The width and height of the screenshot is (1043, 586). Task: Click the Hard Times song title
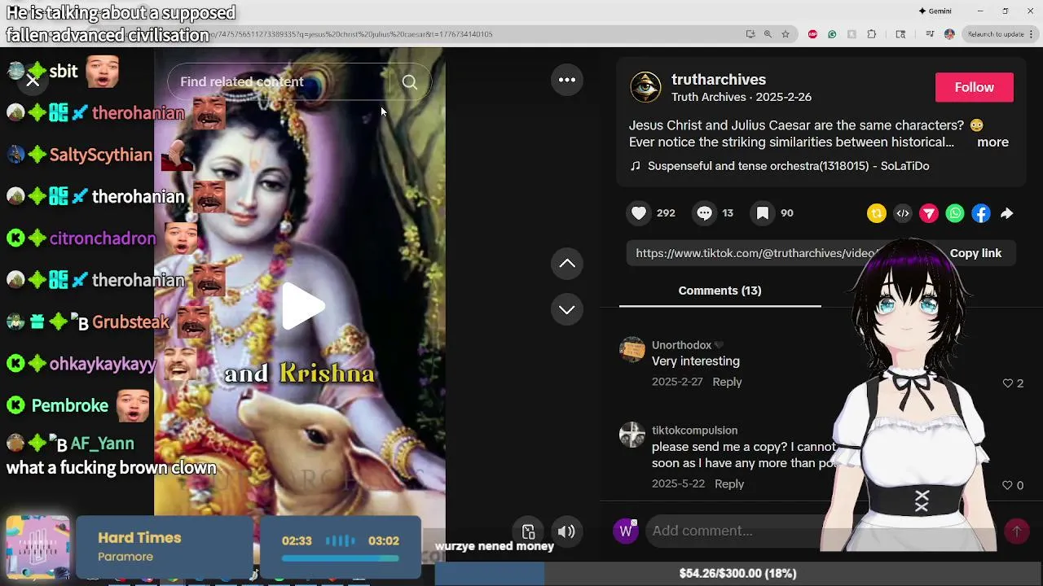pyautogui.click(x=139, y=538)
